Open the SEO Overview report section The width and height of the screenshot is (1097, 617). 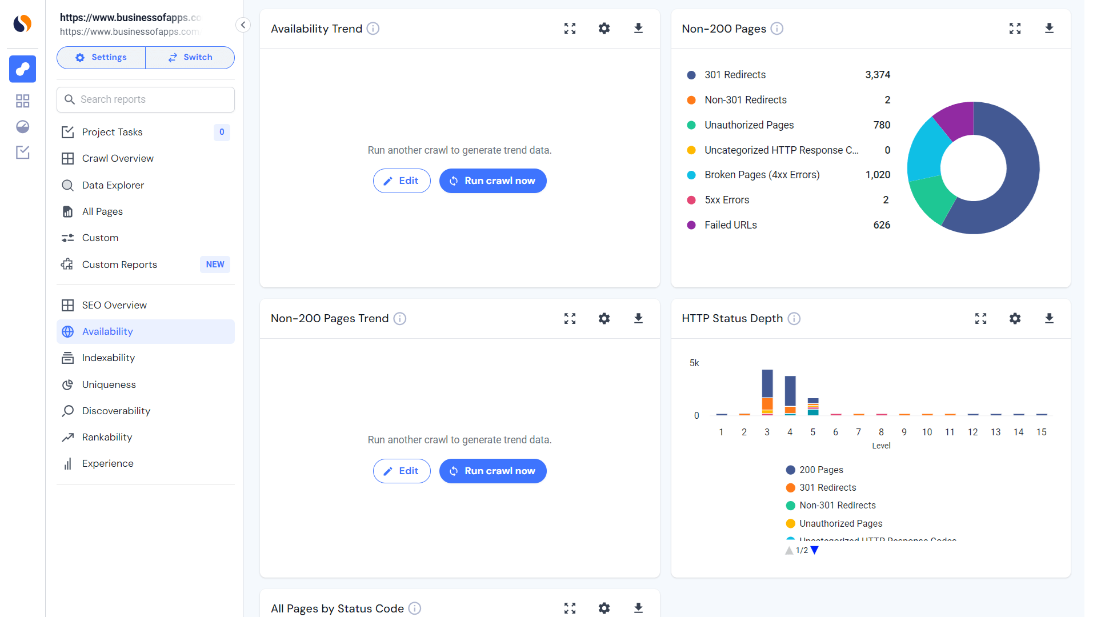(113, 305)
